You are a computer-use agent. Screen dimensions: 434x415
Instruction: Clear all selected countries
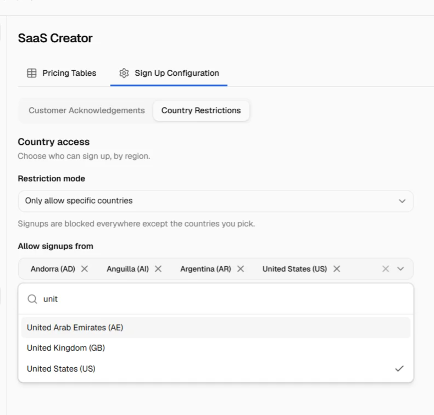tap(386, 269)
